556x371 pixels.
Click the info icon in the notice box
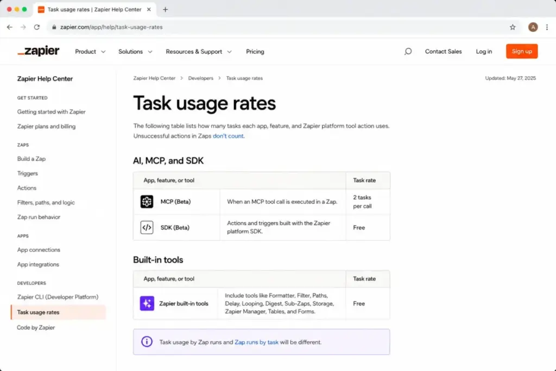pyautogui.click(x=147, y=342)
